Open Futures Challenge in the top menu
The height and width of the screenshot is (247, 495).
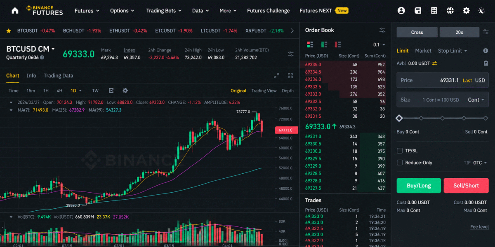click(x=269, y=11)
